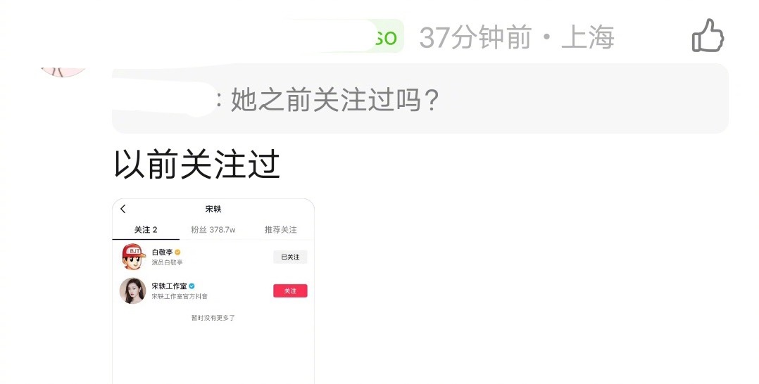Open the 白敬亭 account name
Screen dimensions: 759x384
point(162,252)
